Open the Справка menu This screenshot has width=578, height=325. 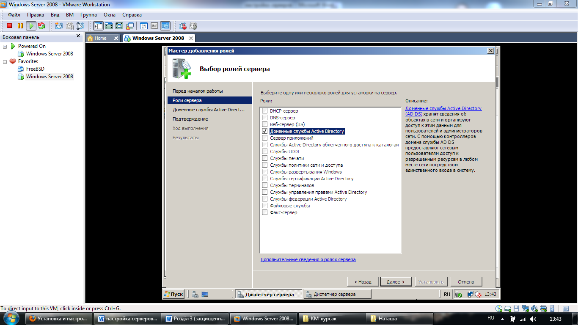pyautogui.click(x=132, y=15)
